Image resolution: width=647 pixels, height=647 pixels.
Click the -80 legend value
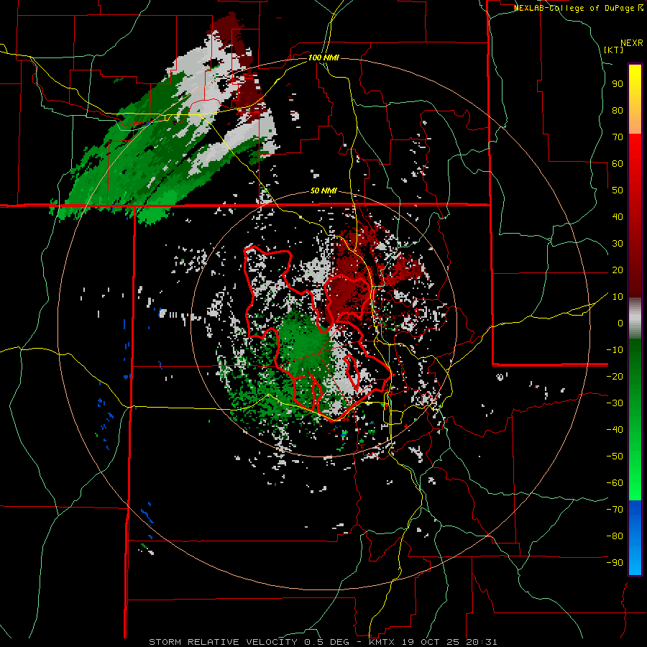615,536
